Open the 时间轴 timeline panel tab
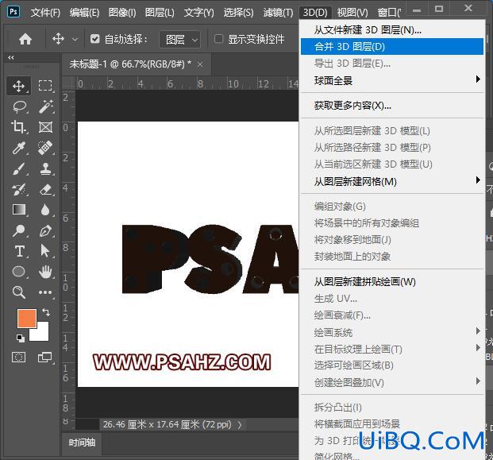493x460 pixels. click(x=82, y=443)
